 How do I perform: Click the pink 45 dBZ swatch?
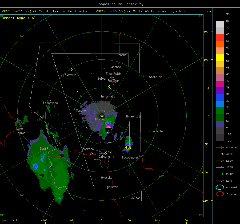(220, 77)
